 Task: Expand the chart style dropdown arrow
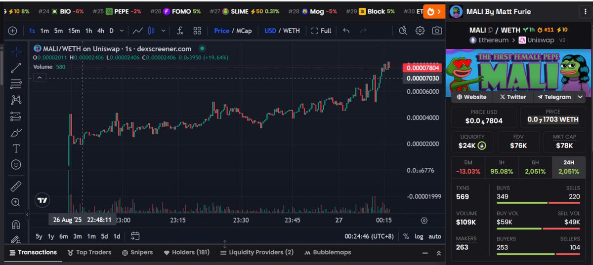click(163, 31)
